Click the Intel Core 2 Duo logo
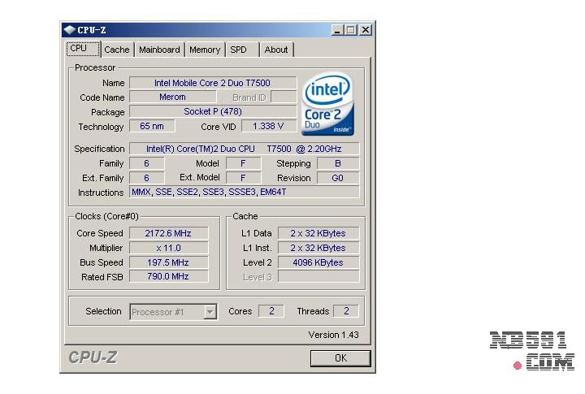Image resolution: width=585 pixels, height=394 pixels. pos(327,105)
